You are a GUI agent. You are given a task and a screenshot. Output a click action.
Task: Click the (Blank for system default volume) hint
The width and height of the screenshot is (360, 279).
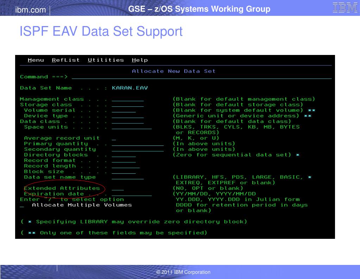[238, 110]
